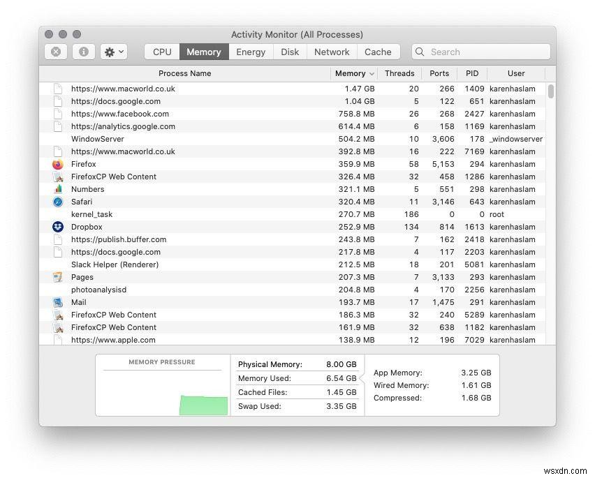Sort by the Threads column header
Screen dimensions: 595x478
(x=399, y=73)
